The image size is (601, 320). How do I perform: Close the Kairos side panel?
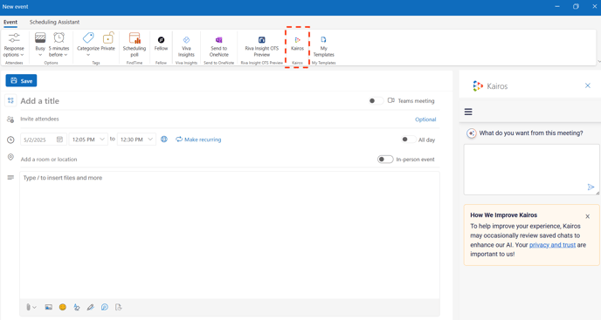coord(588,85)
